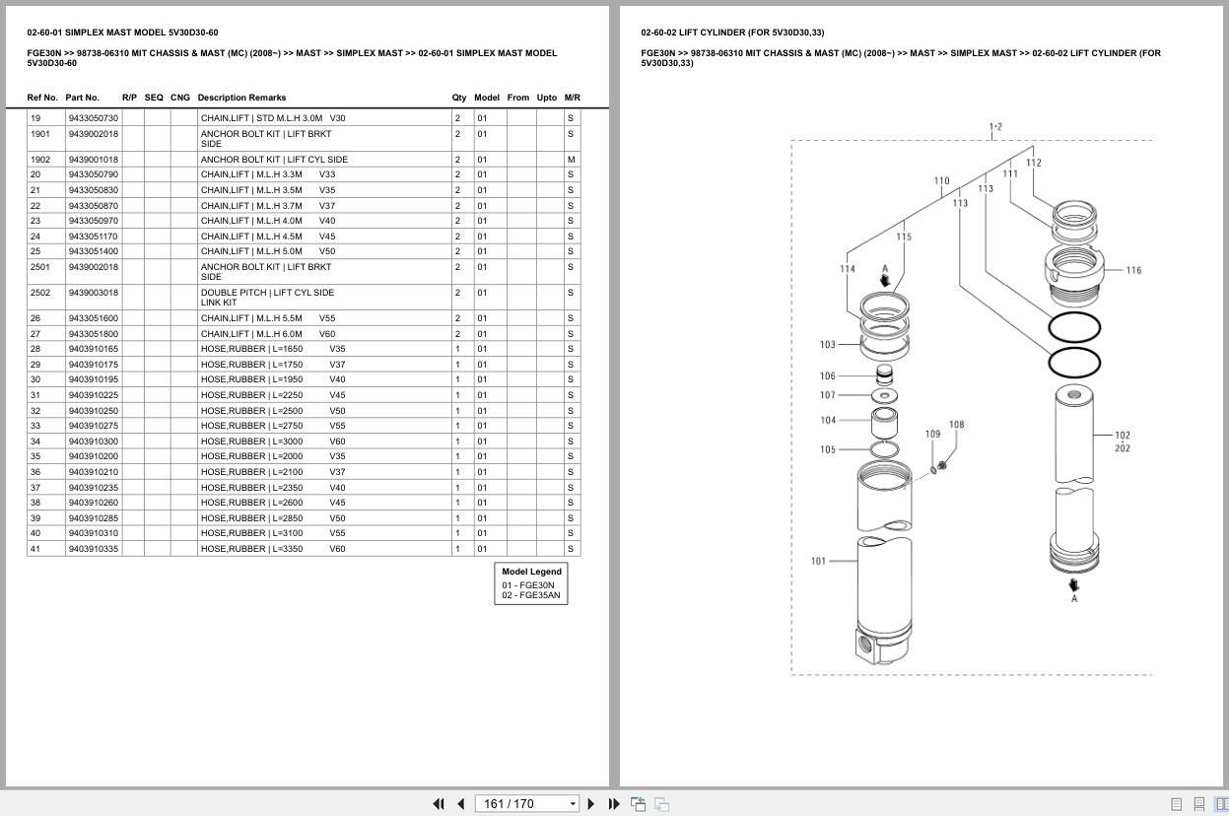
Task: Click the go-to-previous-view icon
Action: (638, 803)
